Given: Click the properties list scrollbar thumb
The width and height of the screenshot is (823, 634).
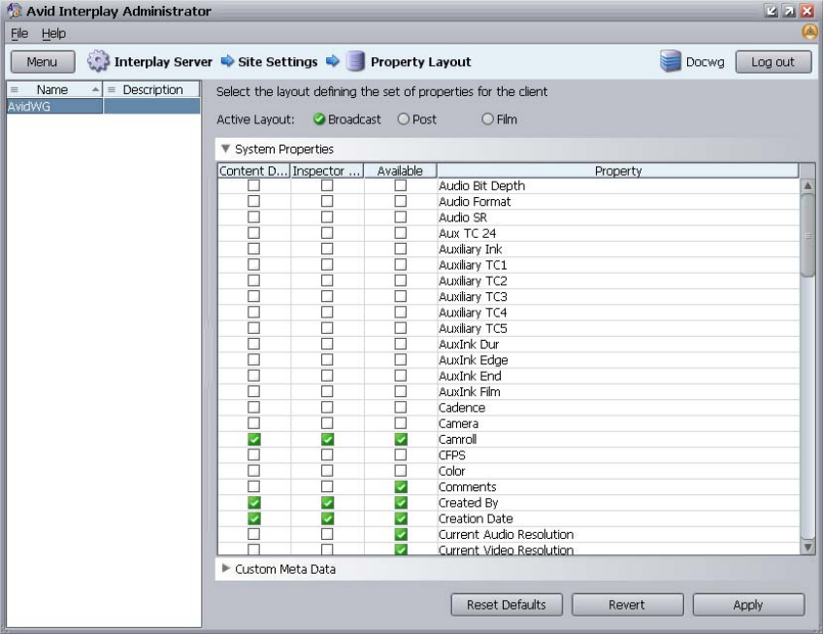Looking at the screenshot, I should [x=807, y=235].
